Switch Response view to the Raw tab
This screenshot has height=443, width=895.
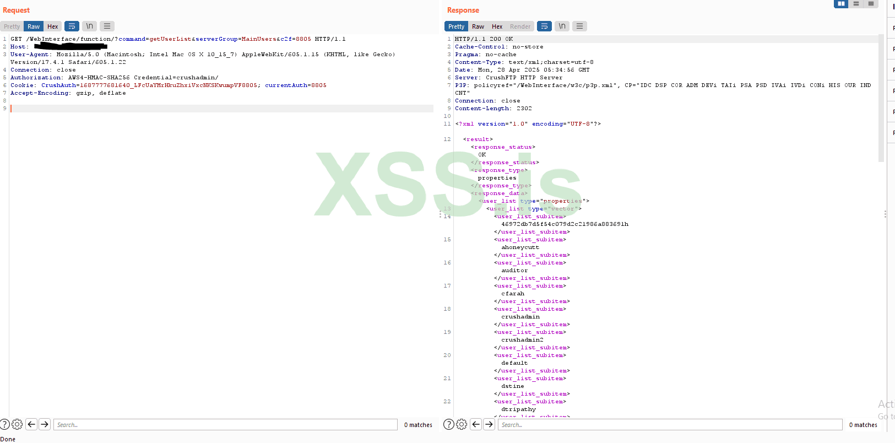coord(478,26)
